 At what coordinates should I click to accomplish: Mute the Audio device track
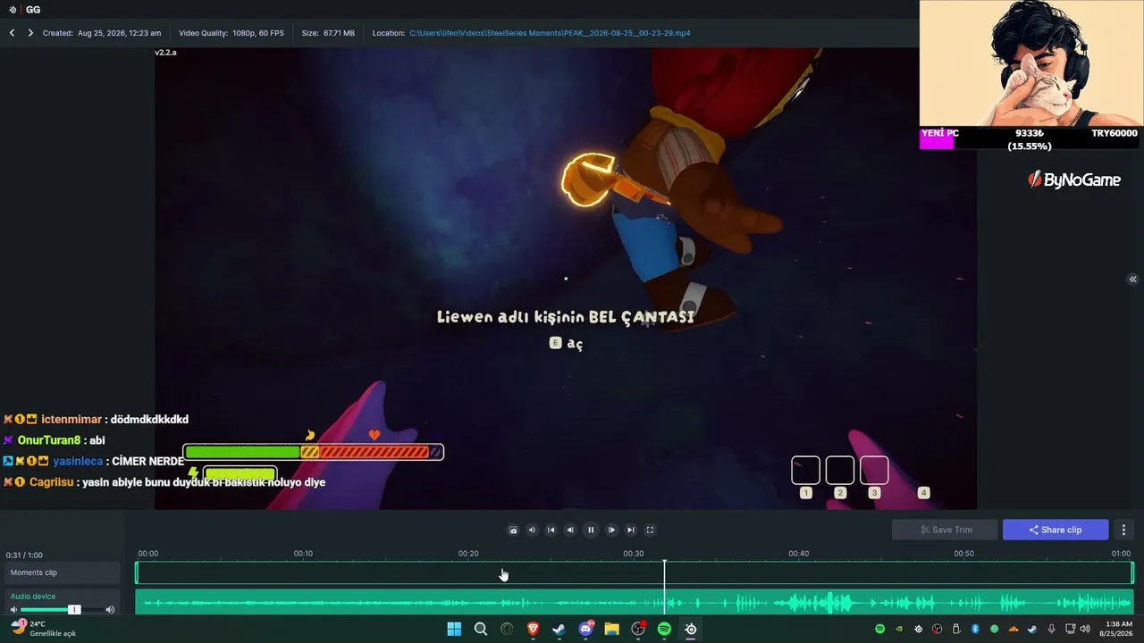(x=13, y=610)
